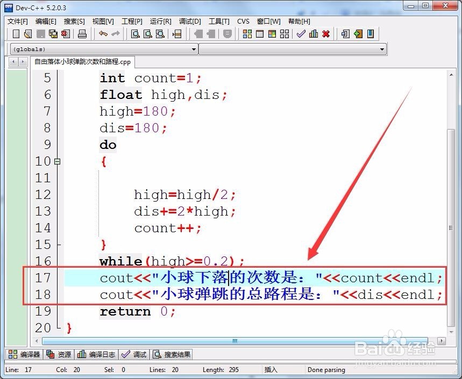The height and width of the screenshot is (379, 462).
Task: Click the Replace (second magnifier) icon
Action: pos(147,34)
